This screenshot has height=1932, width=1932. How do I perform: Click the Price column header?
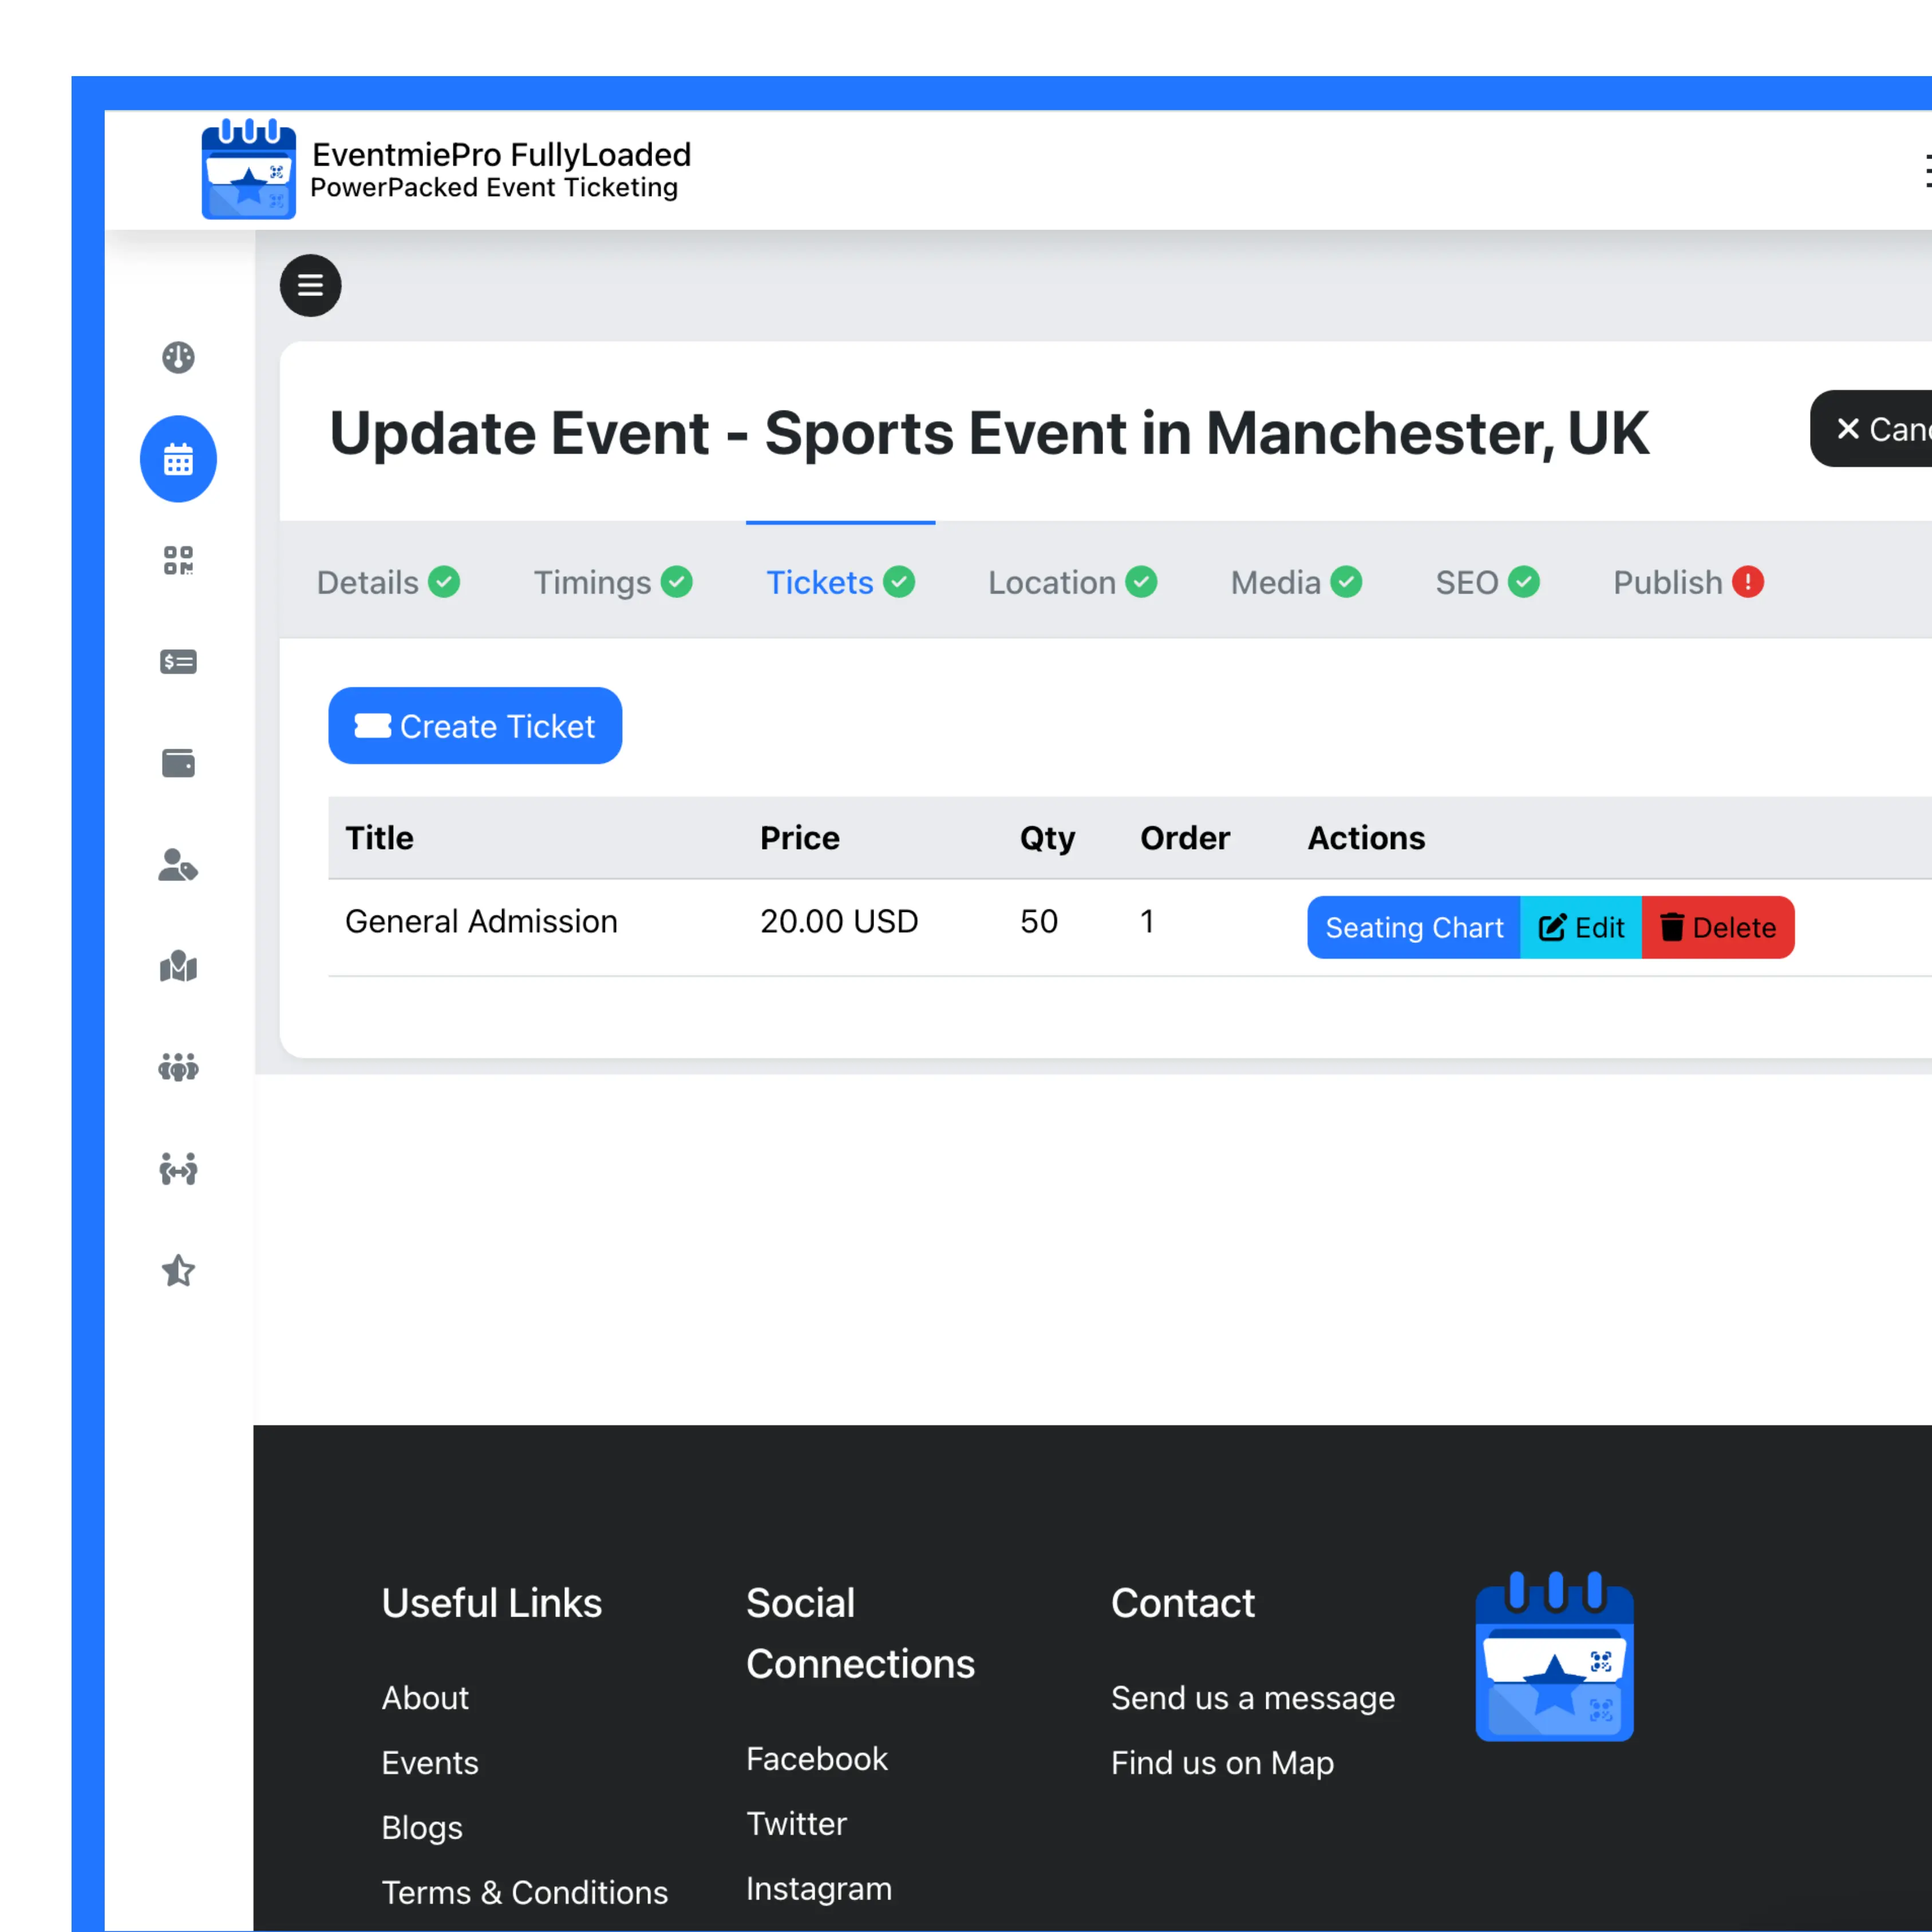point(800,838)
